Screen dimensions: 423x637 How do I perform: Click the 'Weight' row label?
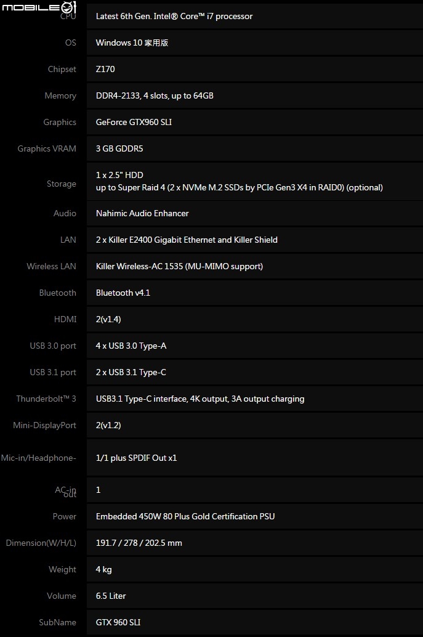62,570
